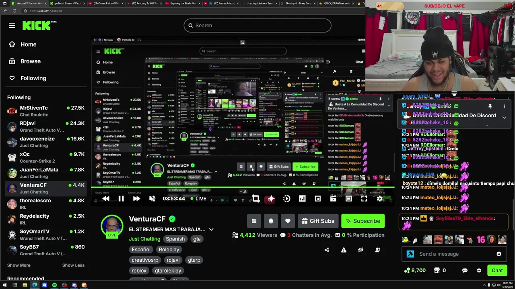The width and height of the screenshot is (515, 289).
Task: Click the blue gavel moderator badge icon
Action: pos(410,254)
